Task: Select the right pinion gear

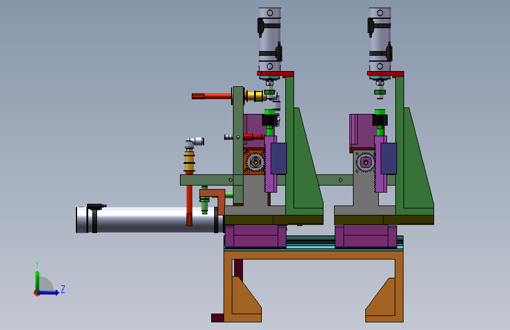Action: [x=366, y=162]
